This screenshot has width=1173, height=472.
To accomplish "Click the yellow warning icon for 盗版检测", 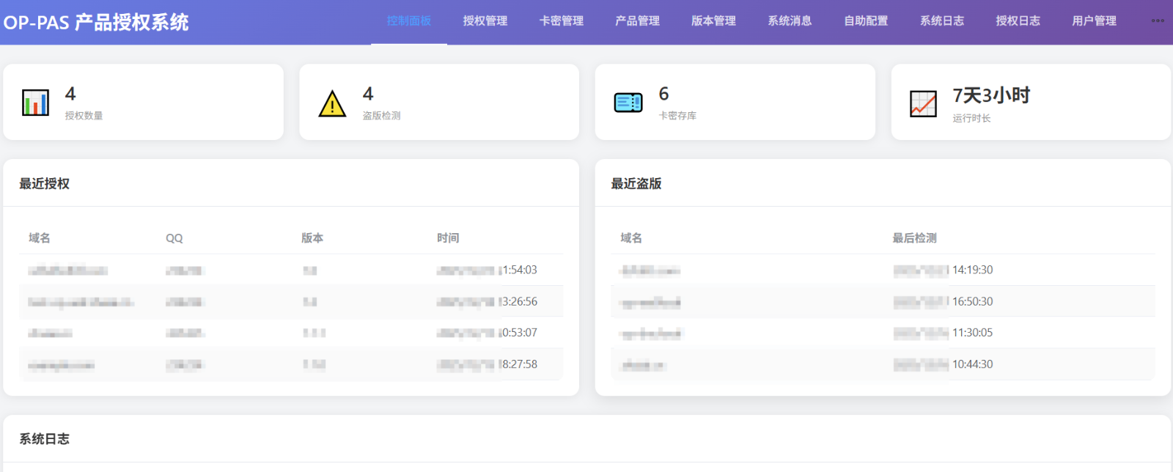I will (332, 103).
